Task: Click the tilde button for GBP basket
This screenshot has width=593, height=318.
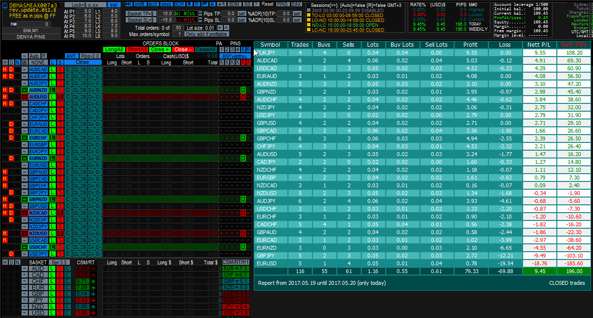Action: pyautogui.click(x=25, y=294)
